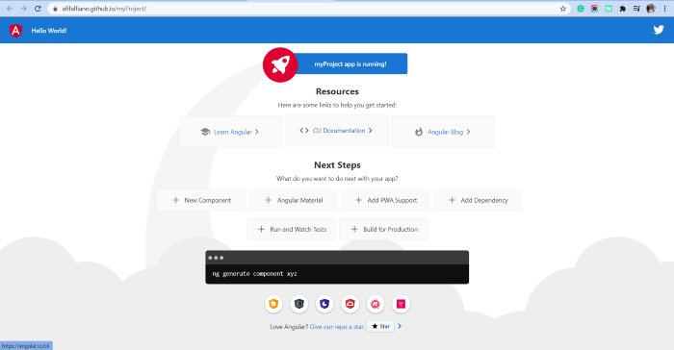Click the red rocket icon
674x350 pixels.
coord(280,64)
